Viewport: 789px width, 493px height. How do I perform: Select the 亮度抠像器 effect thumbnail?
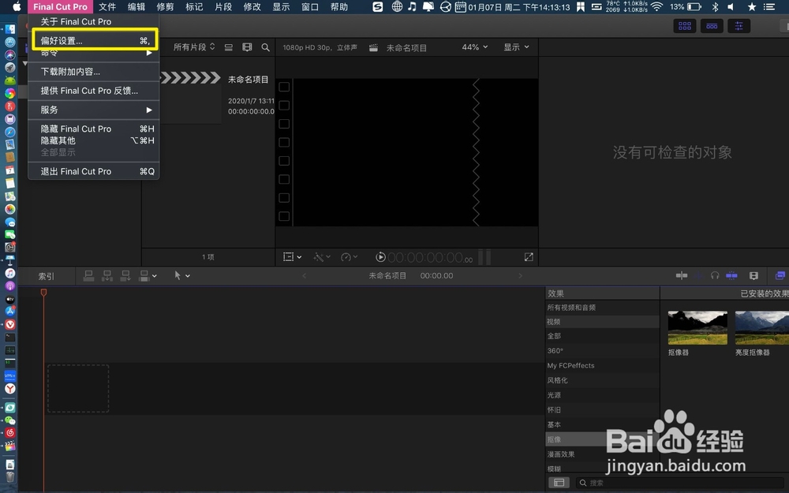click(x=762, y=327)
